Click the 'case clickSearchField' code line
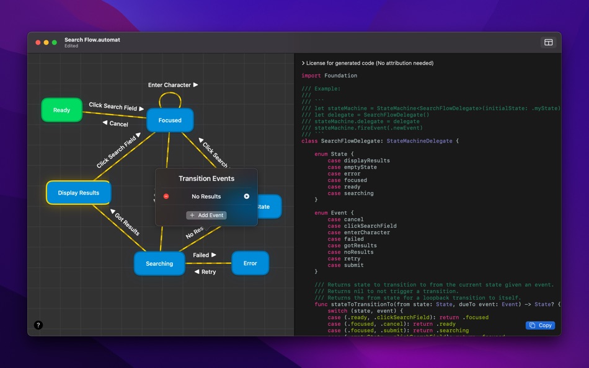The width and height of the screenshot is (589, 368). point(361,226)
